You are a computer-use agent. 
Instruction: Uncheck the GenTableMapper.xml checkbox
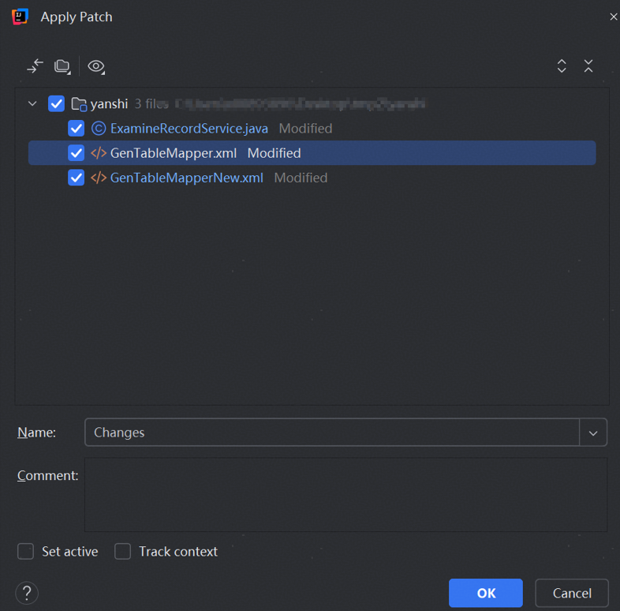click(x=77, y=153)
